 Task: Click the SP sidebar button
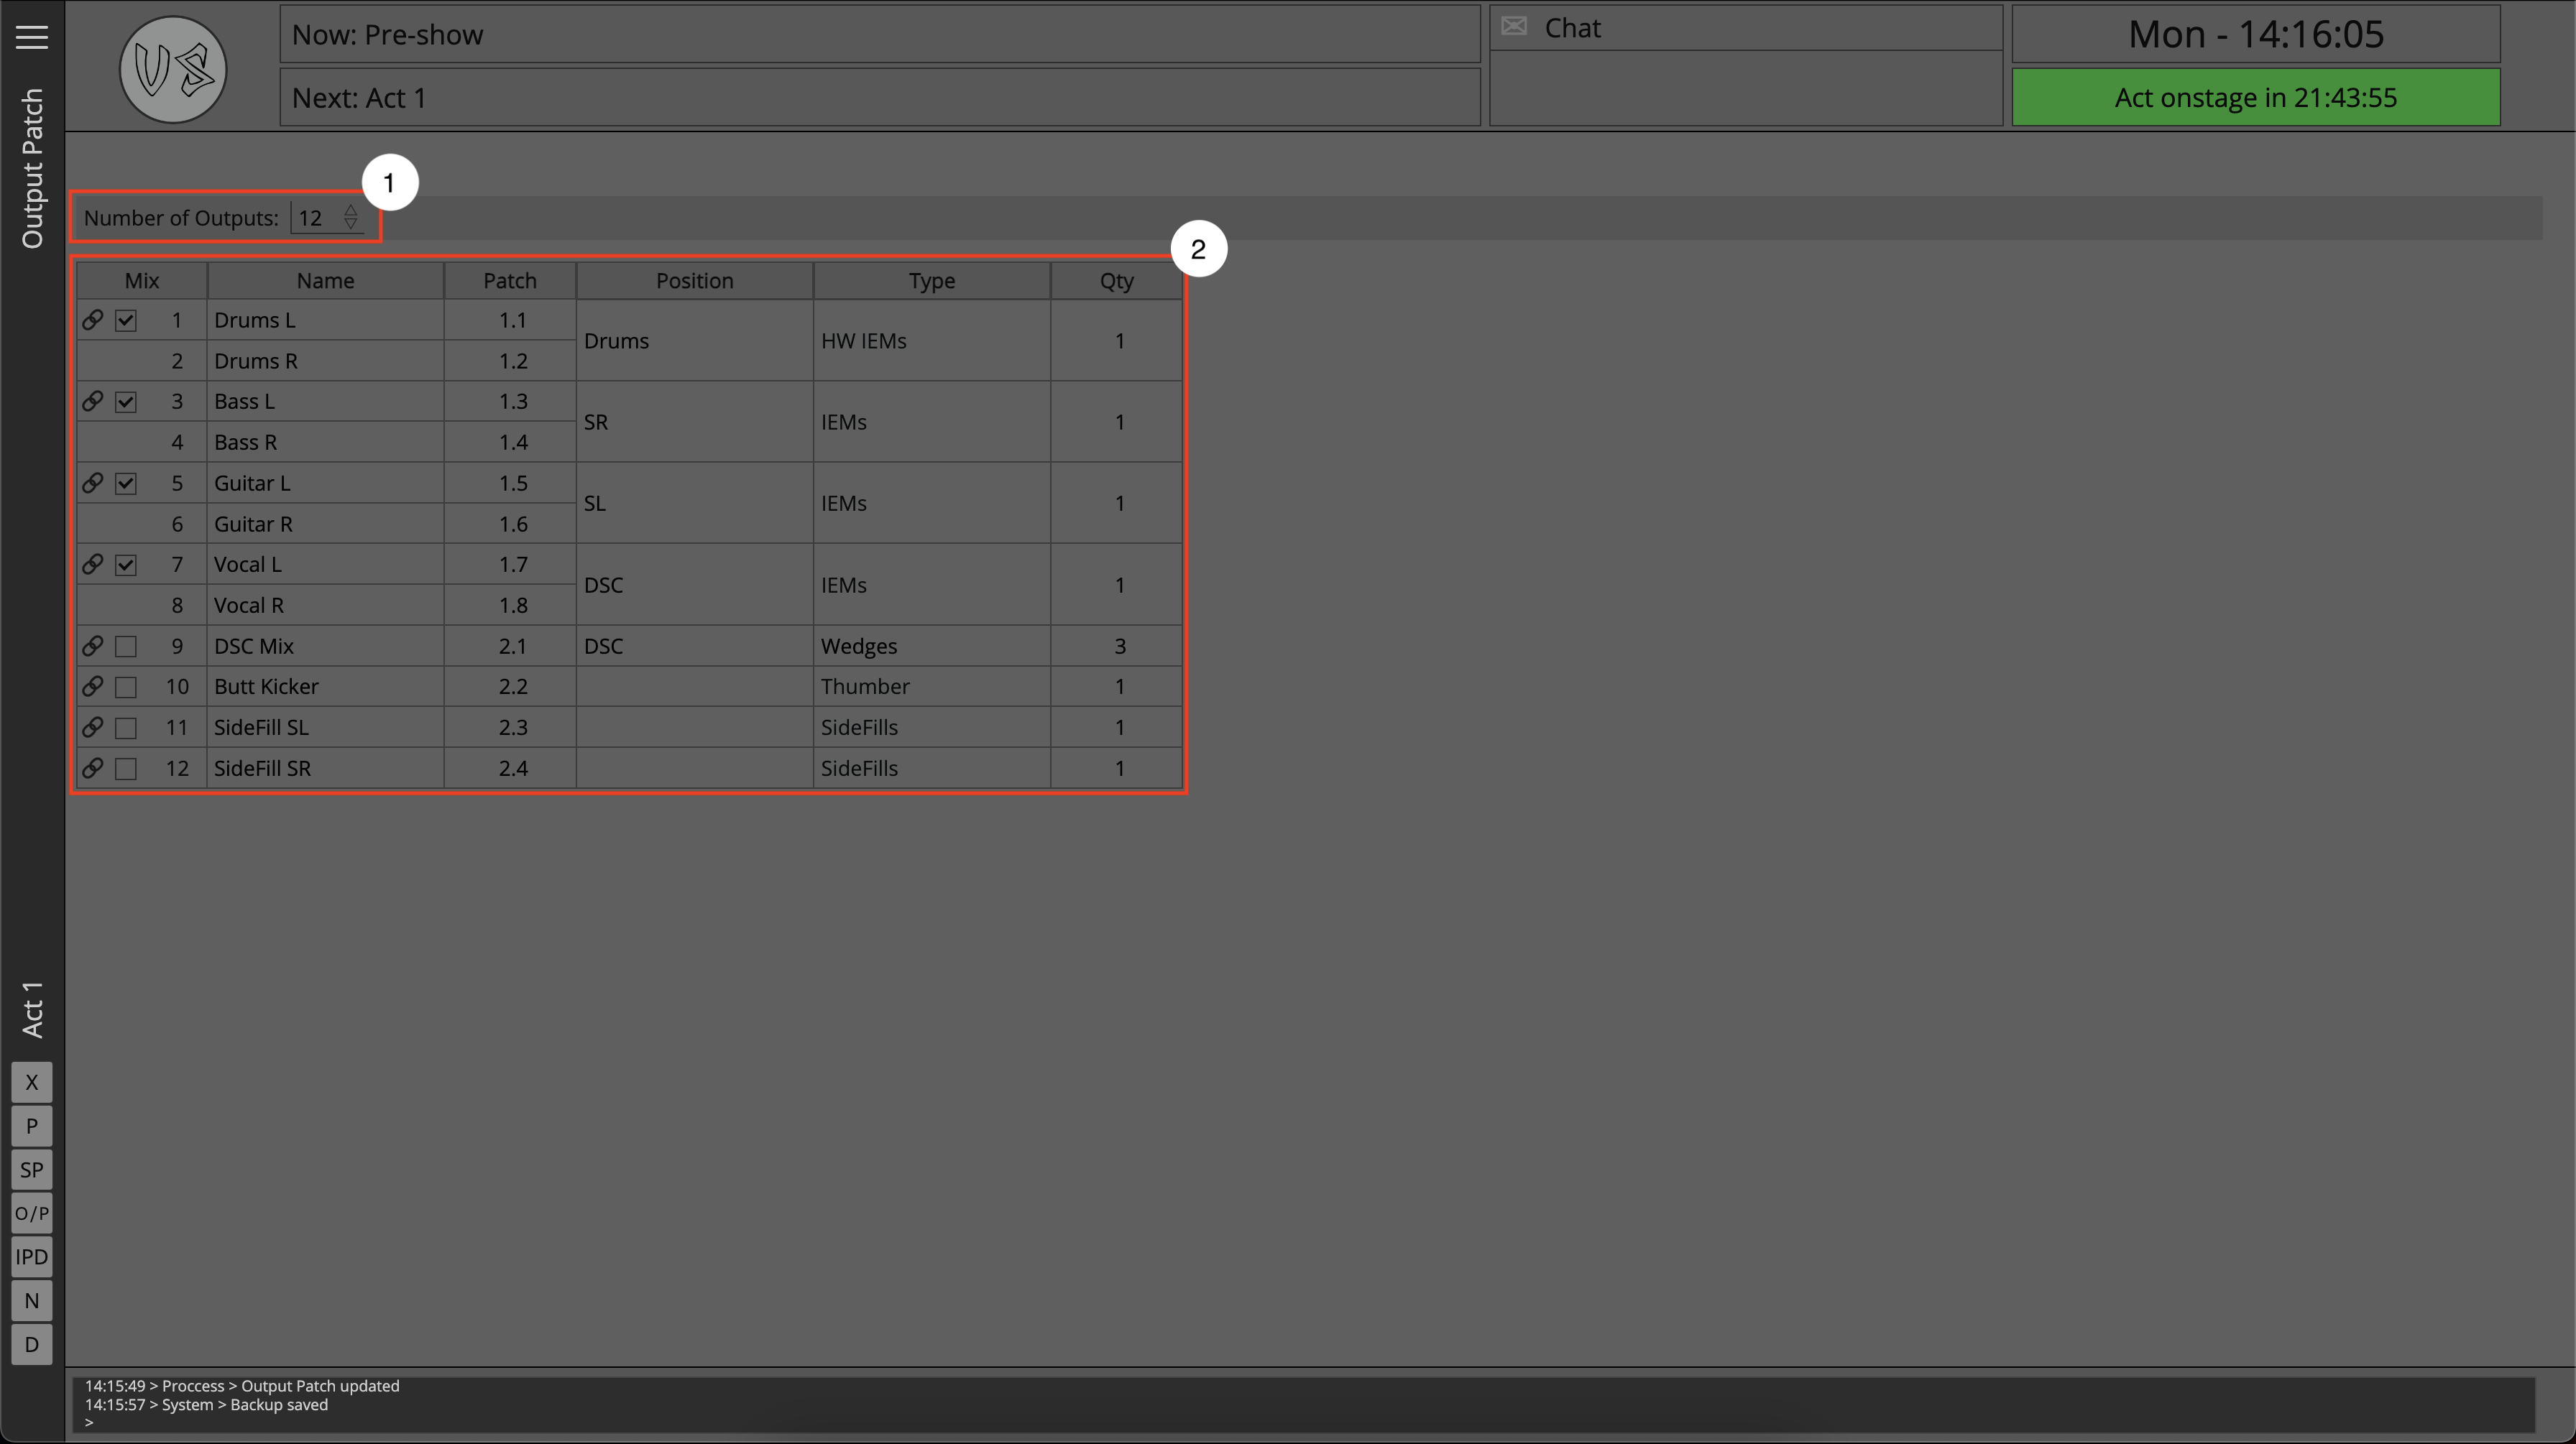pos(32,1169)
